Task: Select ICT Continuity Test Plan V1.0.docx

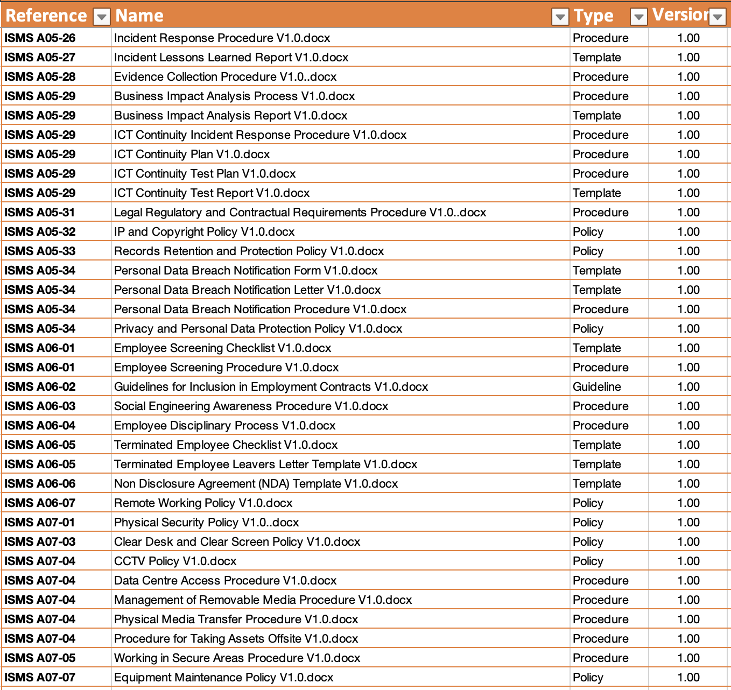Action: 341,174
